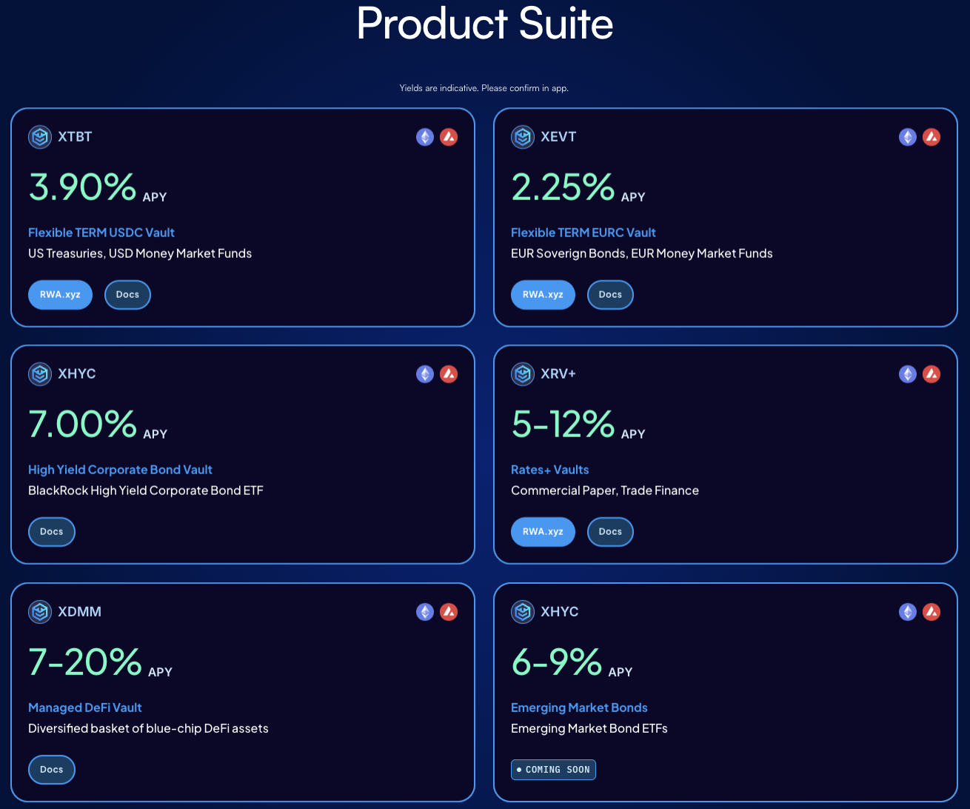
Task: Click the XEVT card logo icon
Action: coord(523,137)
